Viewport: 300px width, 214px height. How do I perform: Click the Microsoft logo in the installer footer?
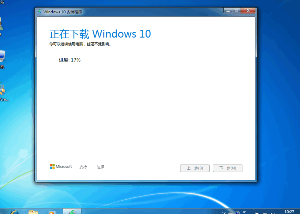click(61, 167)
